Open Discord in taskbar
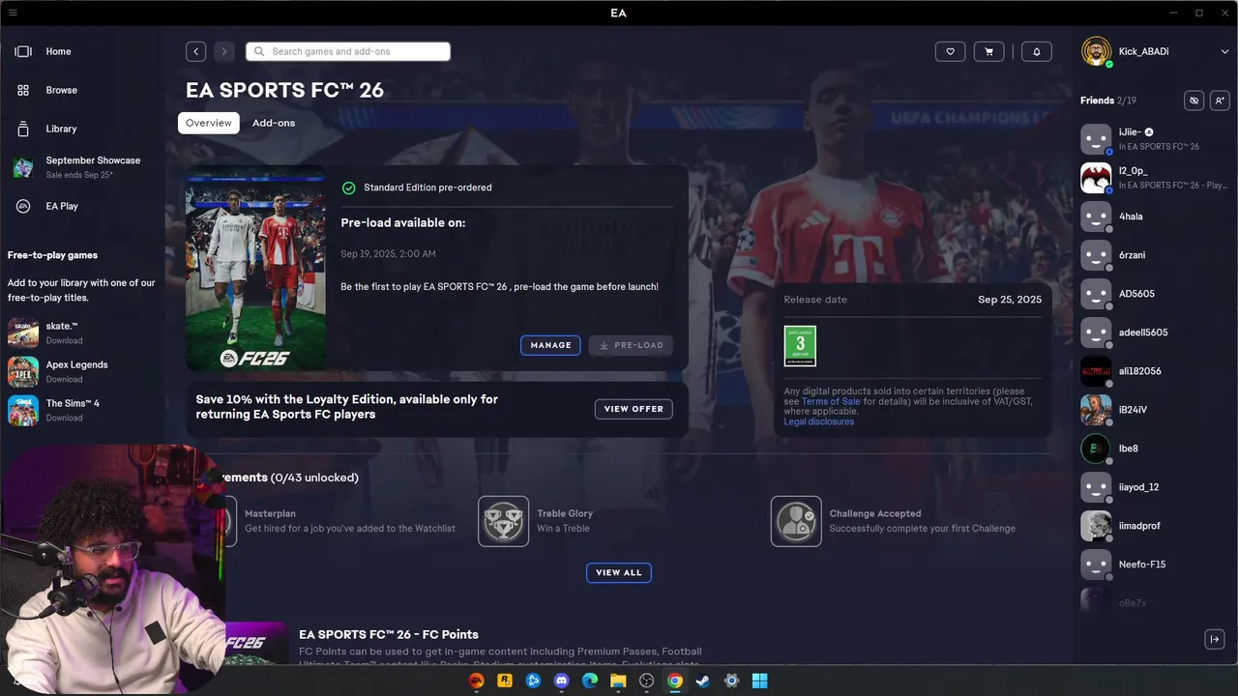1238x696 pixels. point(562,681)
